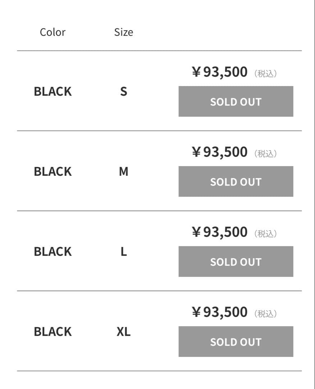Click the (税込) tax label in the XL row
The image size is (315, 389).
[265, 313]
